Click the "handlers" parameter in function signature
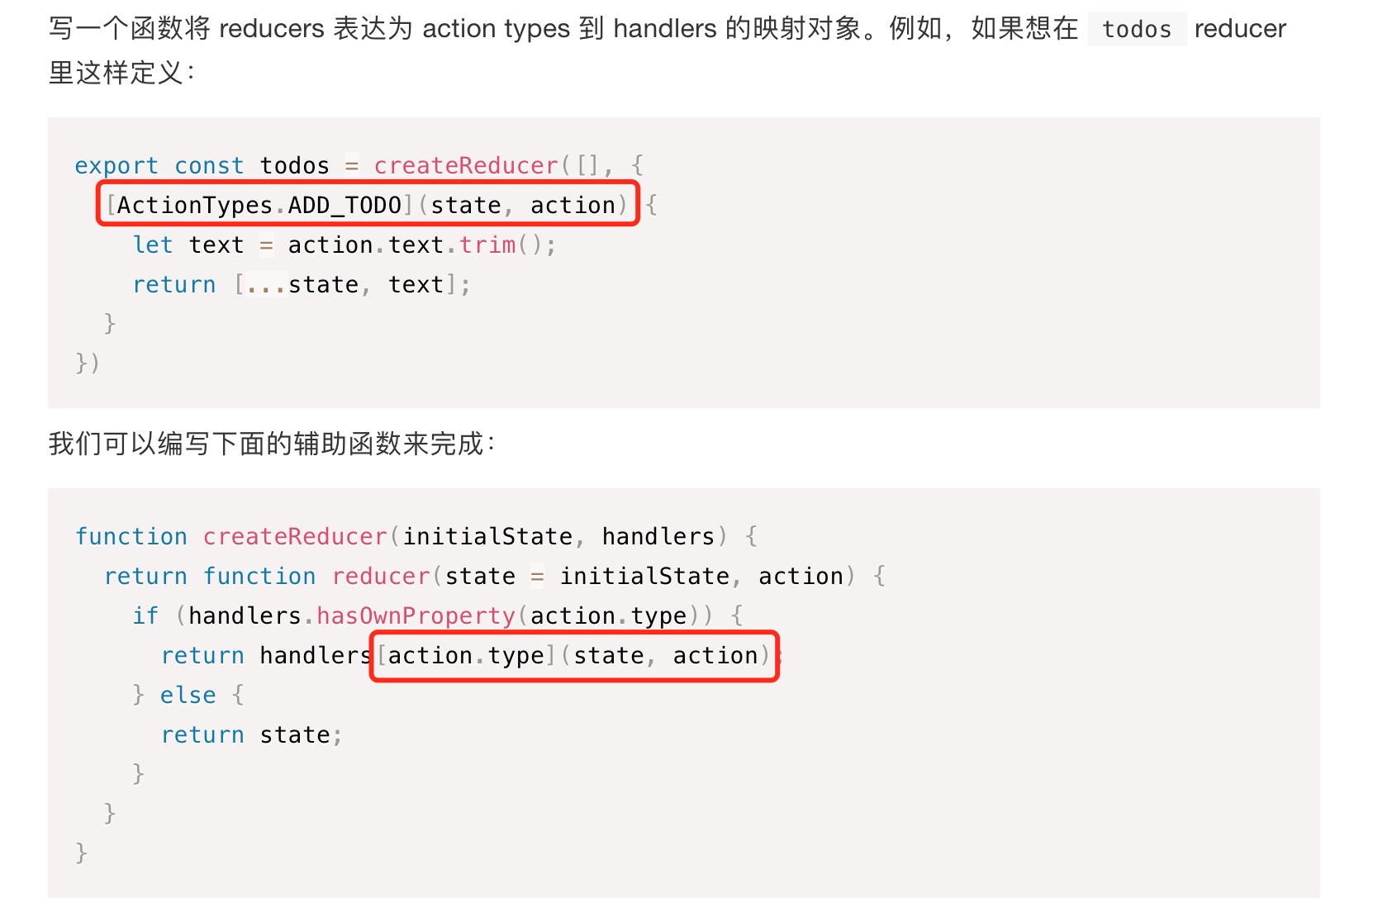The image size is (1378, 917). (658, 537)
